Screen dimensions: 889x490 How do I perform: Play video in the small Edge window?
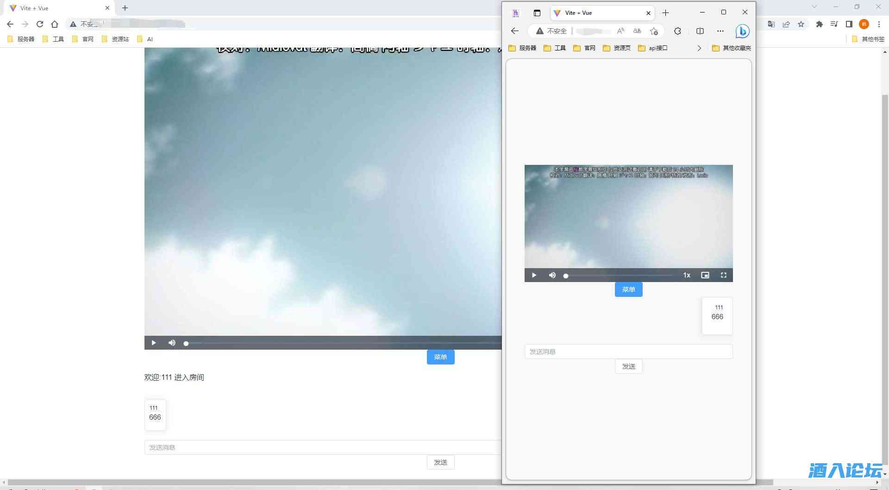(x=534, y=275)
